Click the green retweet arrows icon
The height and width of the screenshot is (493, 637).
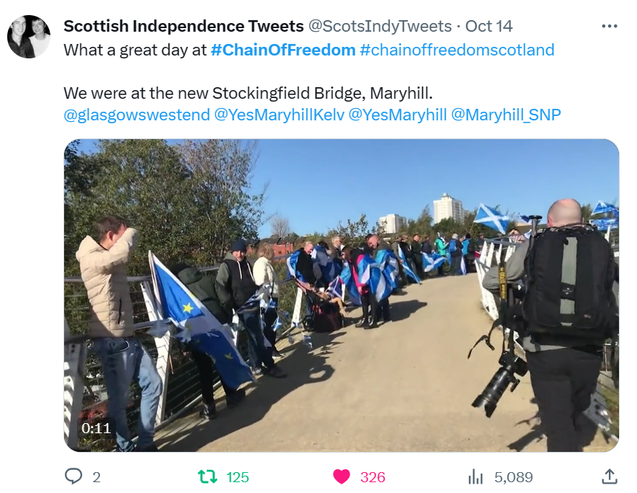[x=208, y=476]
